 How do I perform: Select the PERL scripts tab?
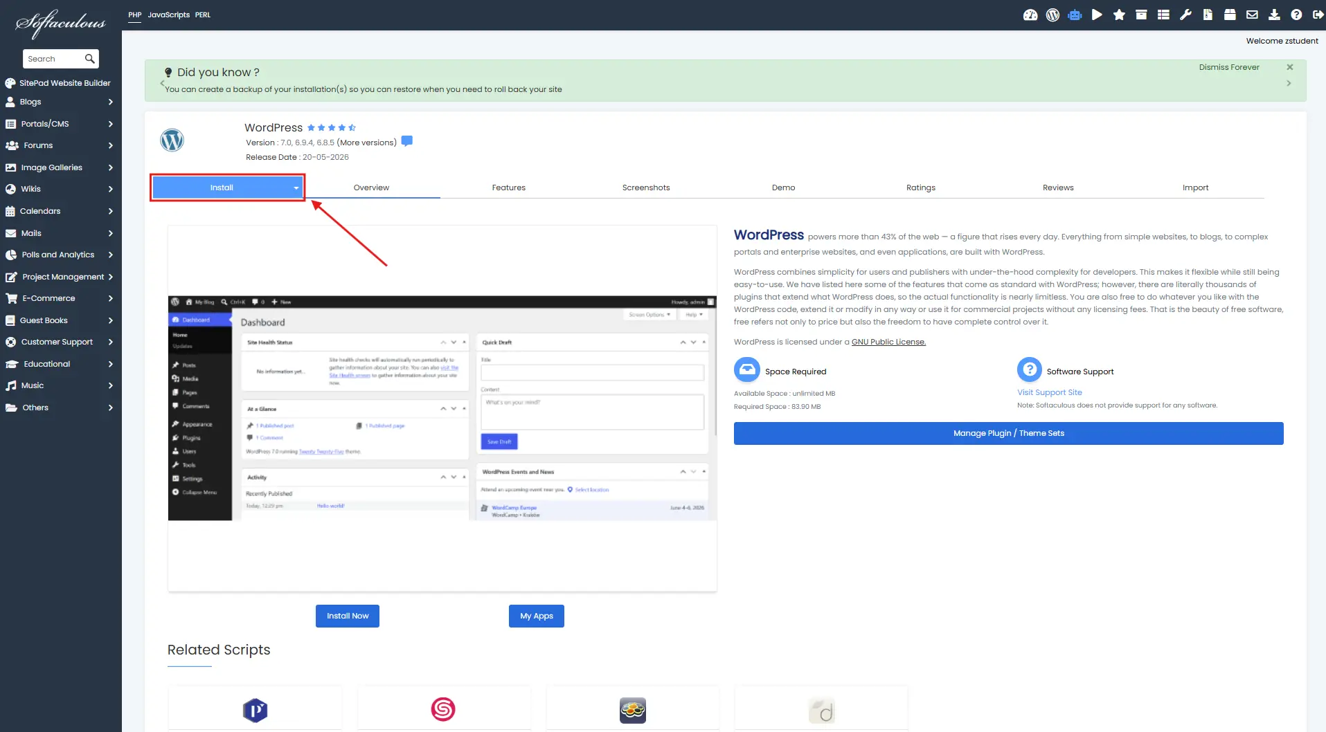[202, 15]
